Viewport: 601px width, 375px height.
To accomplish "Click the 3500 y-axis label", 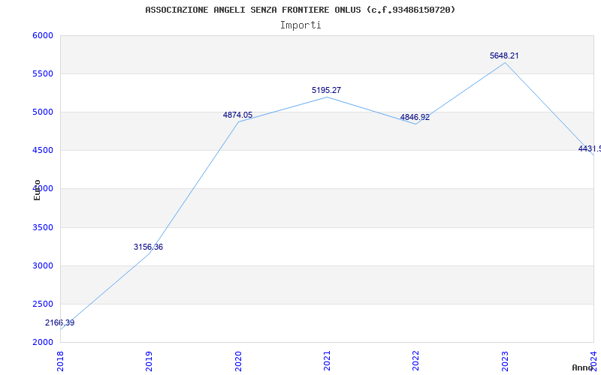I will (43, 227).
